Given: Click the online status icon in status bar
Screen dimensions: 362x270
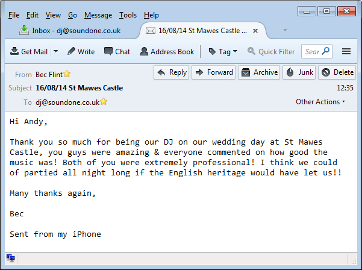Looking at the screenshot, I should [x=10, y=259].
